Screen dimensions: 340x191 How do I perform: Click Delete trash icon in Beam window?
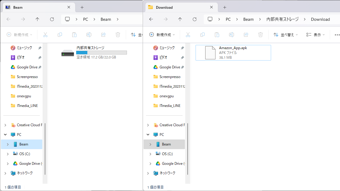tap(118, 35)
